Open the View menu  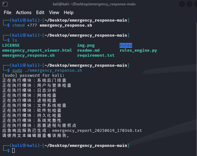(54, 13)
